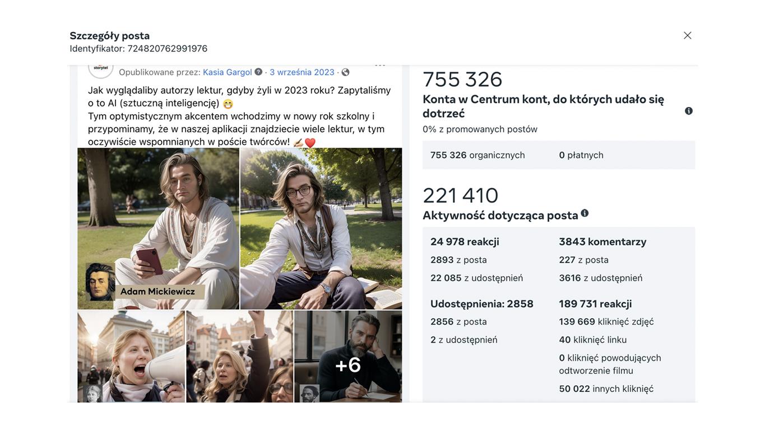765x430 pixels.
Task: Open the woman with megaphone photo
Action: (x=131, y=357)
